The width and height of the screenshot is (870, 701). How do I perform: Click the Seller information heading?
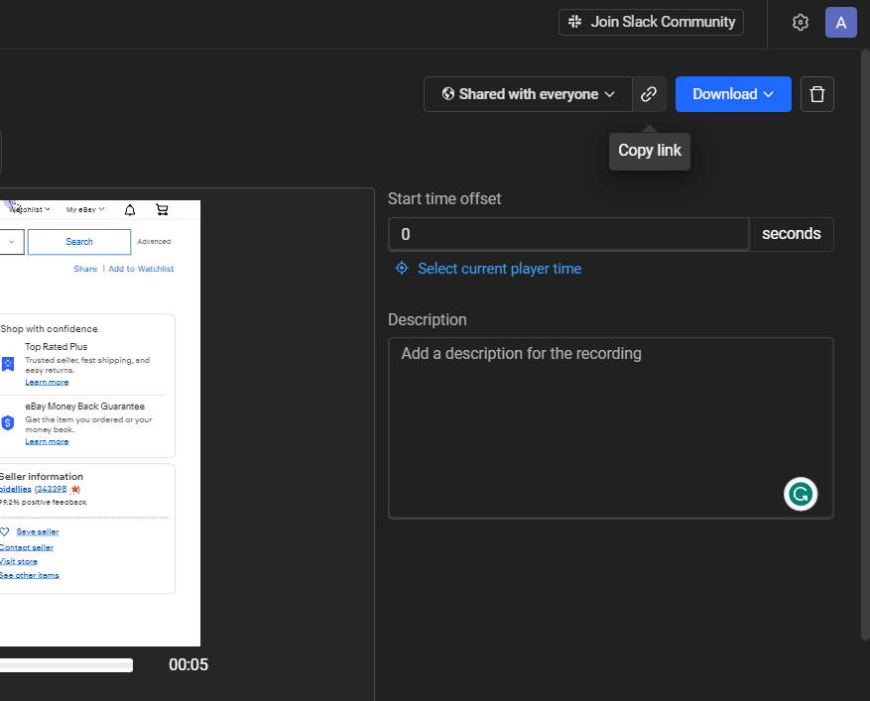[x=42, y=476]
